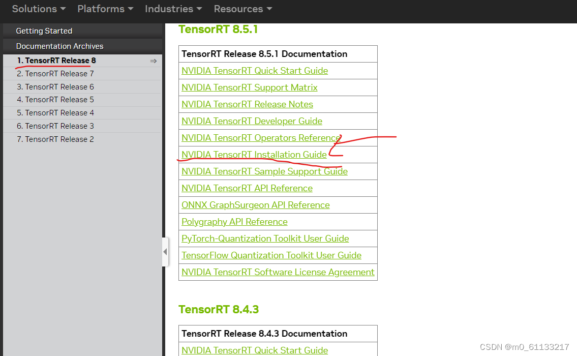Click the TensorRT 8.4.3 green heading

[x=219, y=309]
